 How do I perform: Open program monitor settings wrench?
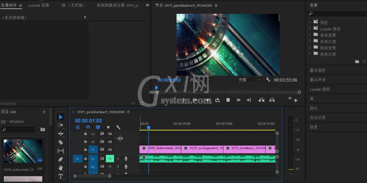(268, 80)
